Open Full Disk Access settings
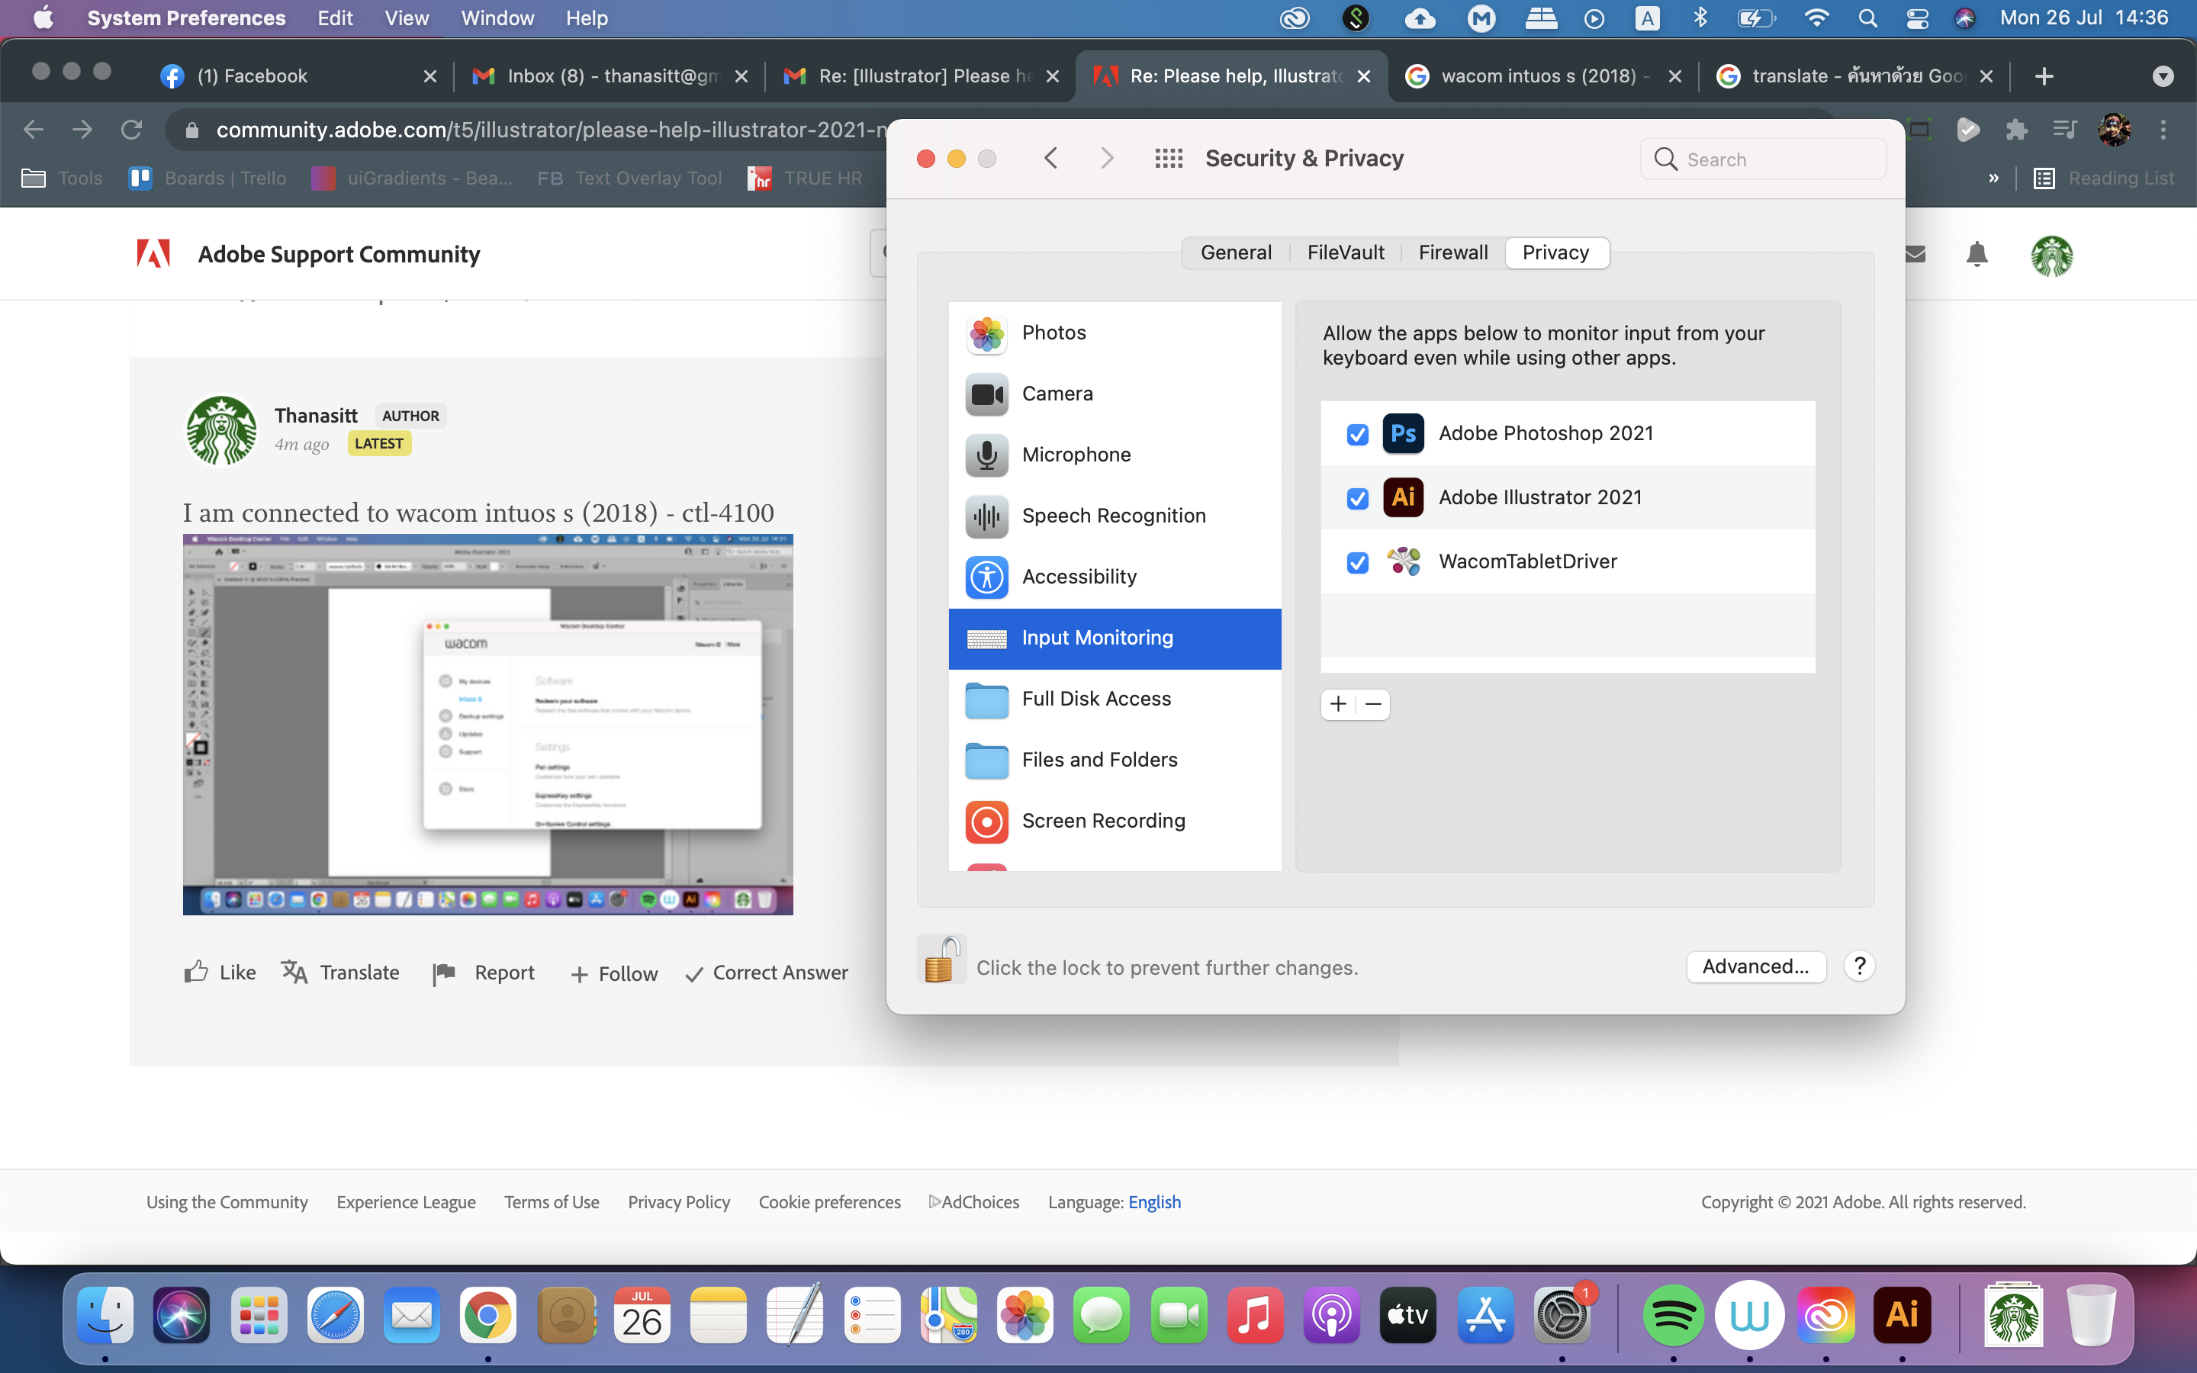This screenshot has width=2197, height=1373. point(1097,698)
